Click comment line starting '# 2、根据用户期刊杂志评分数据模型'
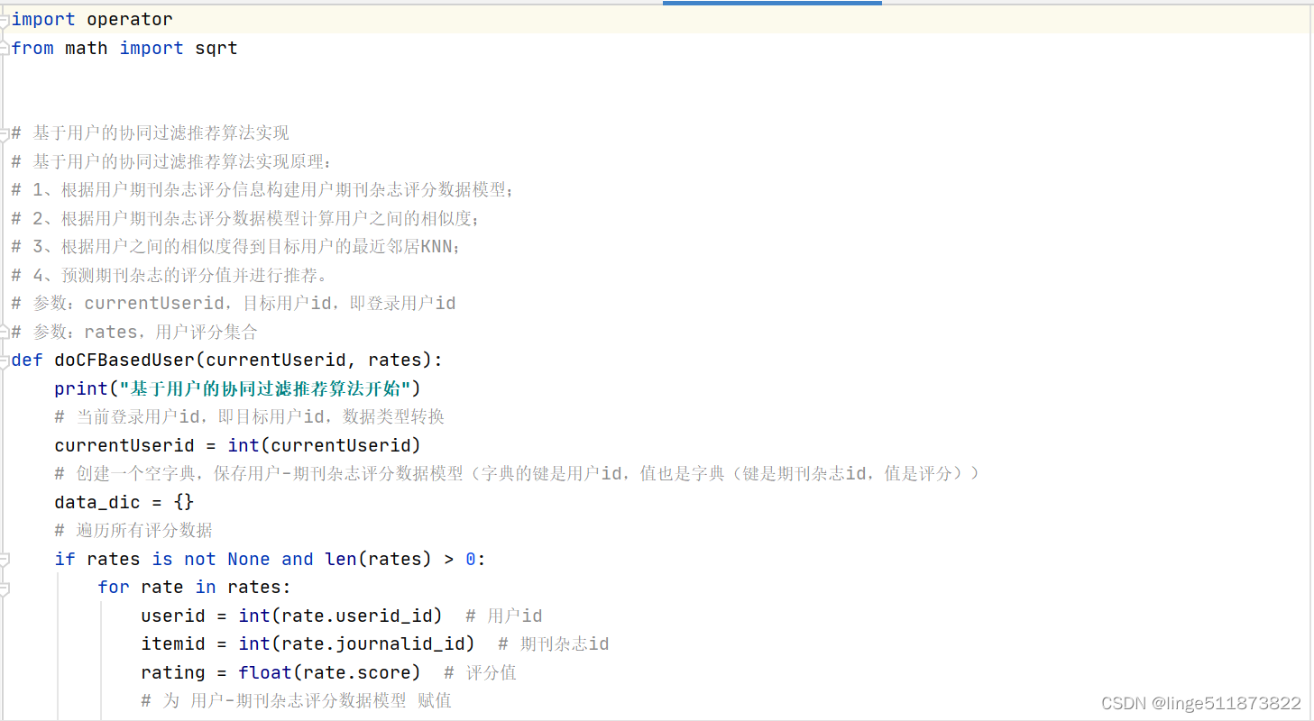Image resolution: width=1314 pixels, height=721 pixels. tap(245, 218)
